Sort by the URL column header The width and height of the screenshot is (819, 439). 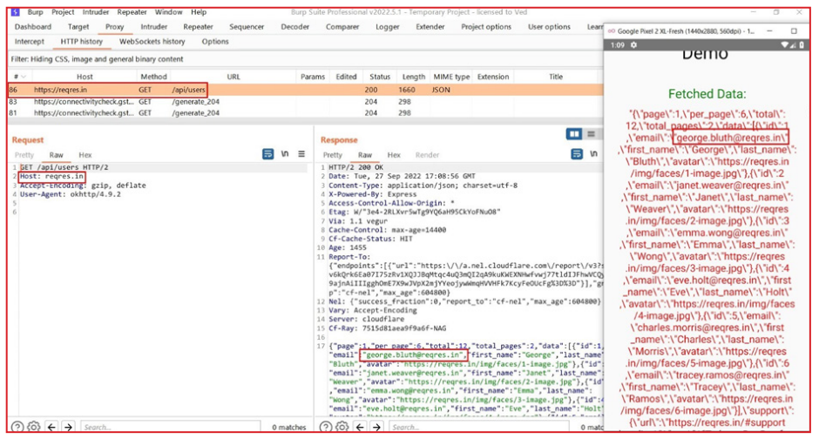234,77
